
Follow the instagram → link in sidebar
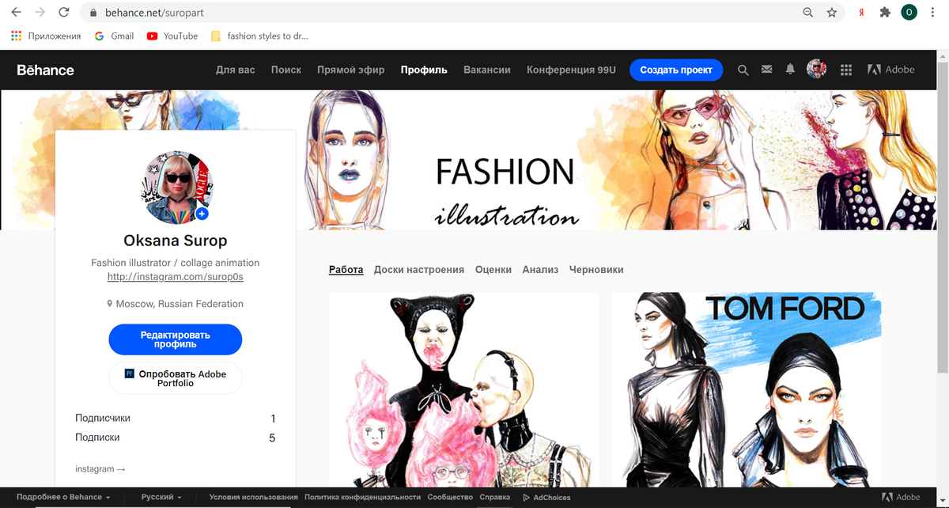(100, 469)
